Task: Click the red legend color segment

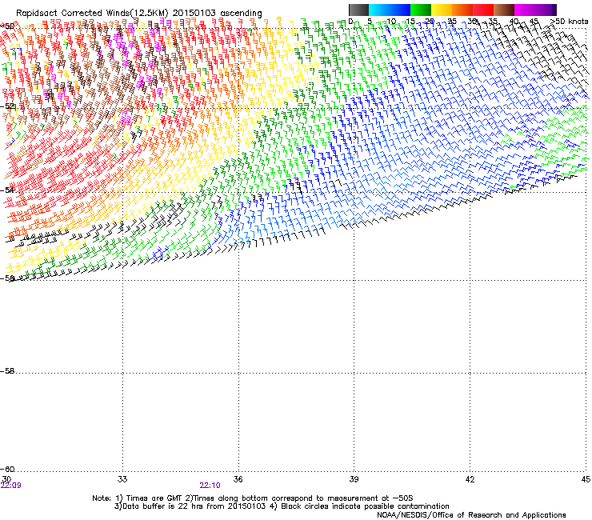Action: click(x=483, y=10)
